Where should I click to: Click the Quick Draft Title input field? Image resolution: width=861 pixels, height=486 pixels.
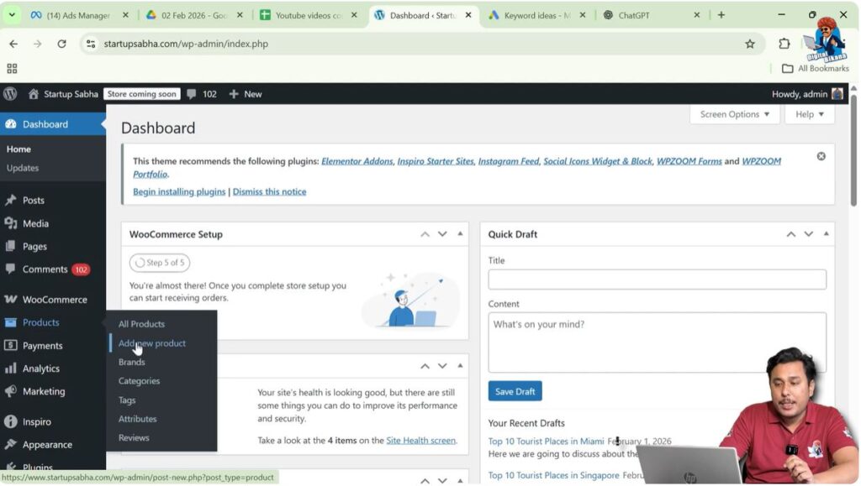[x=656, y=279]
